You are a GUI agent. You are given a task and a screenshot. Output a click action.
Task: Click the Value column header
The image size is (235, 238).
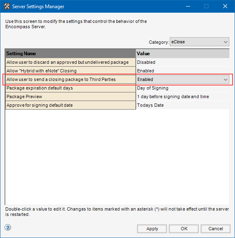(182, 54)
